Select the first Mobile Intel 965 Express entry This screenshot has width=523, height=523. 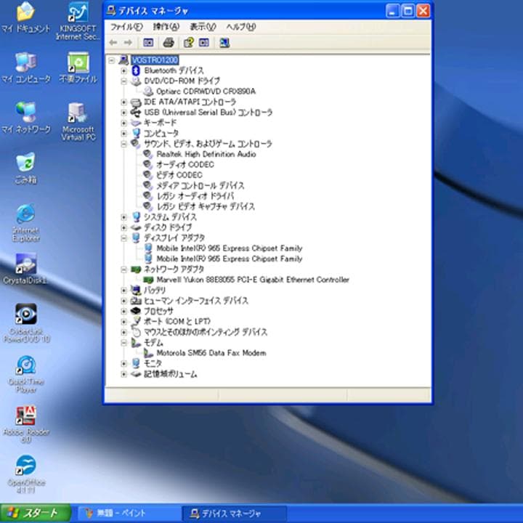click(x=229, y=248)
